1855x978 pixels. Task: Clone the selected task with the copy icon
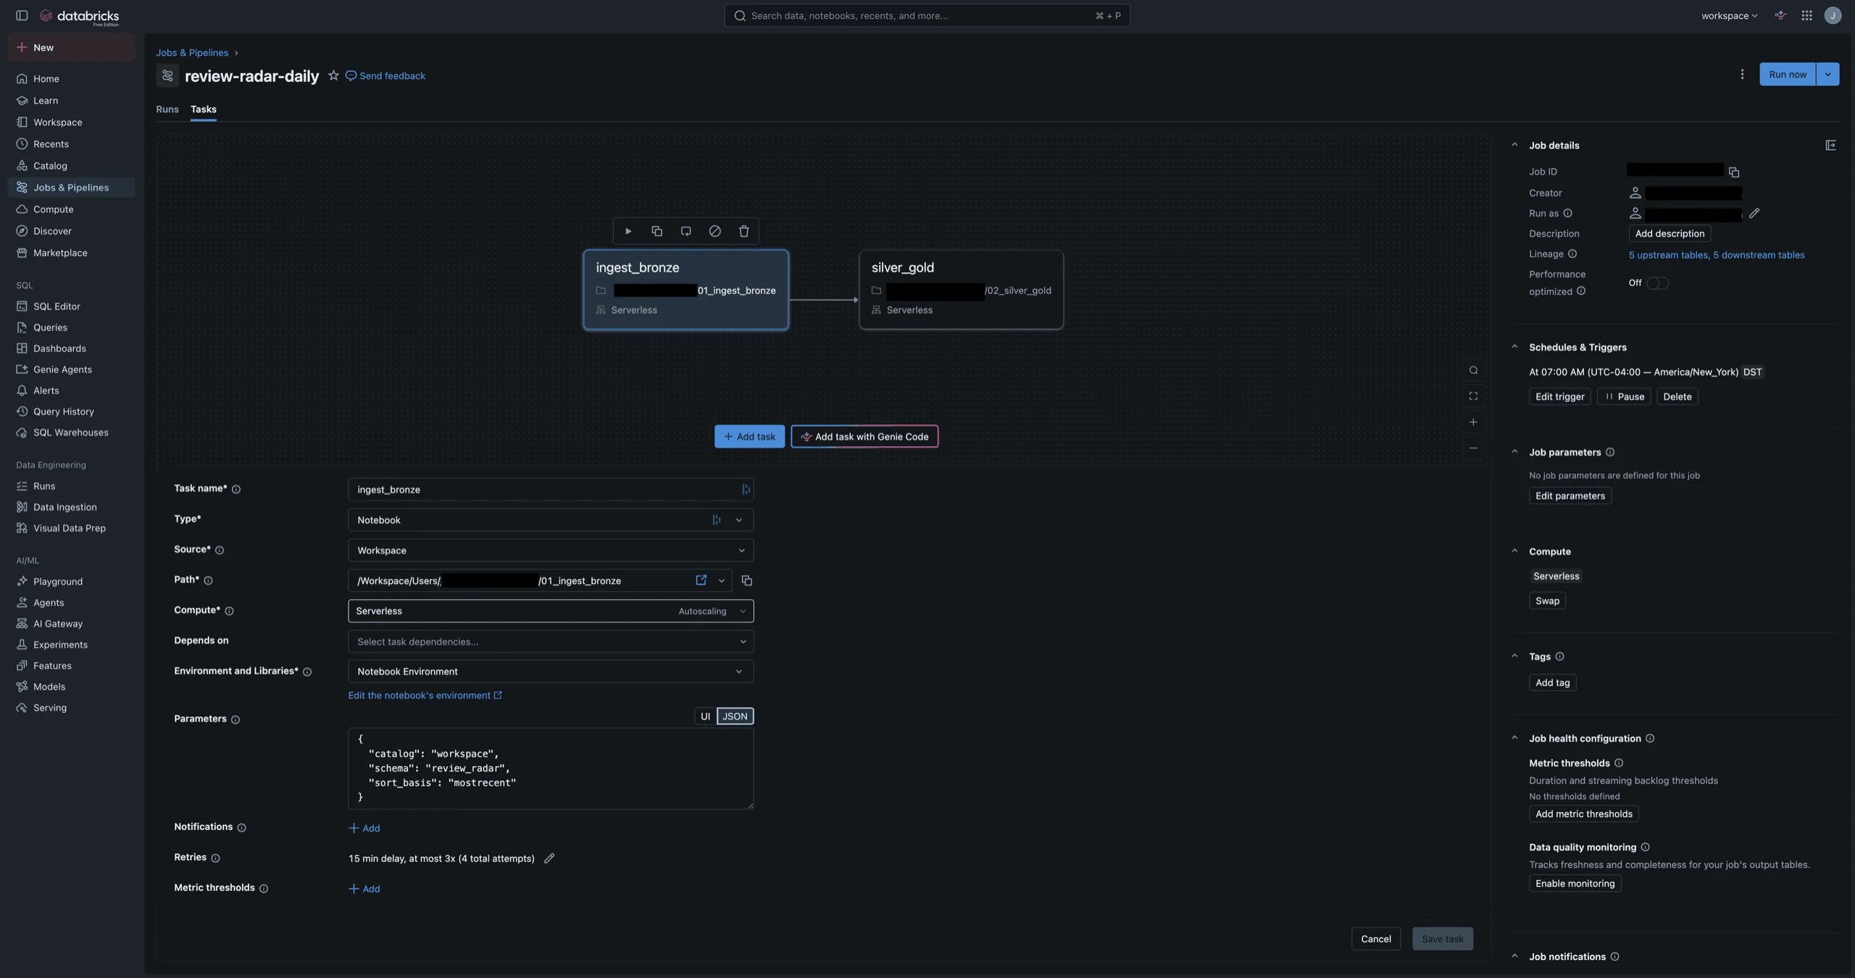click(656, 231)
